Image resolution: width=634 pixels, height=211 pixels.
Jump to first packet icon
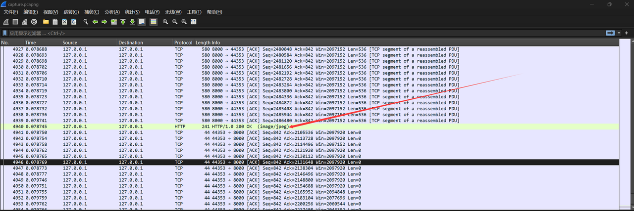[x=123, y=22]
